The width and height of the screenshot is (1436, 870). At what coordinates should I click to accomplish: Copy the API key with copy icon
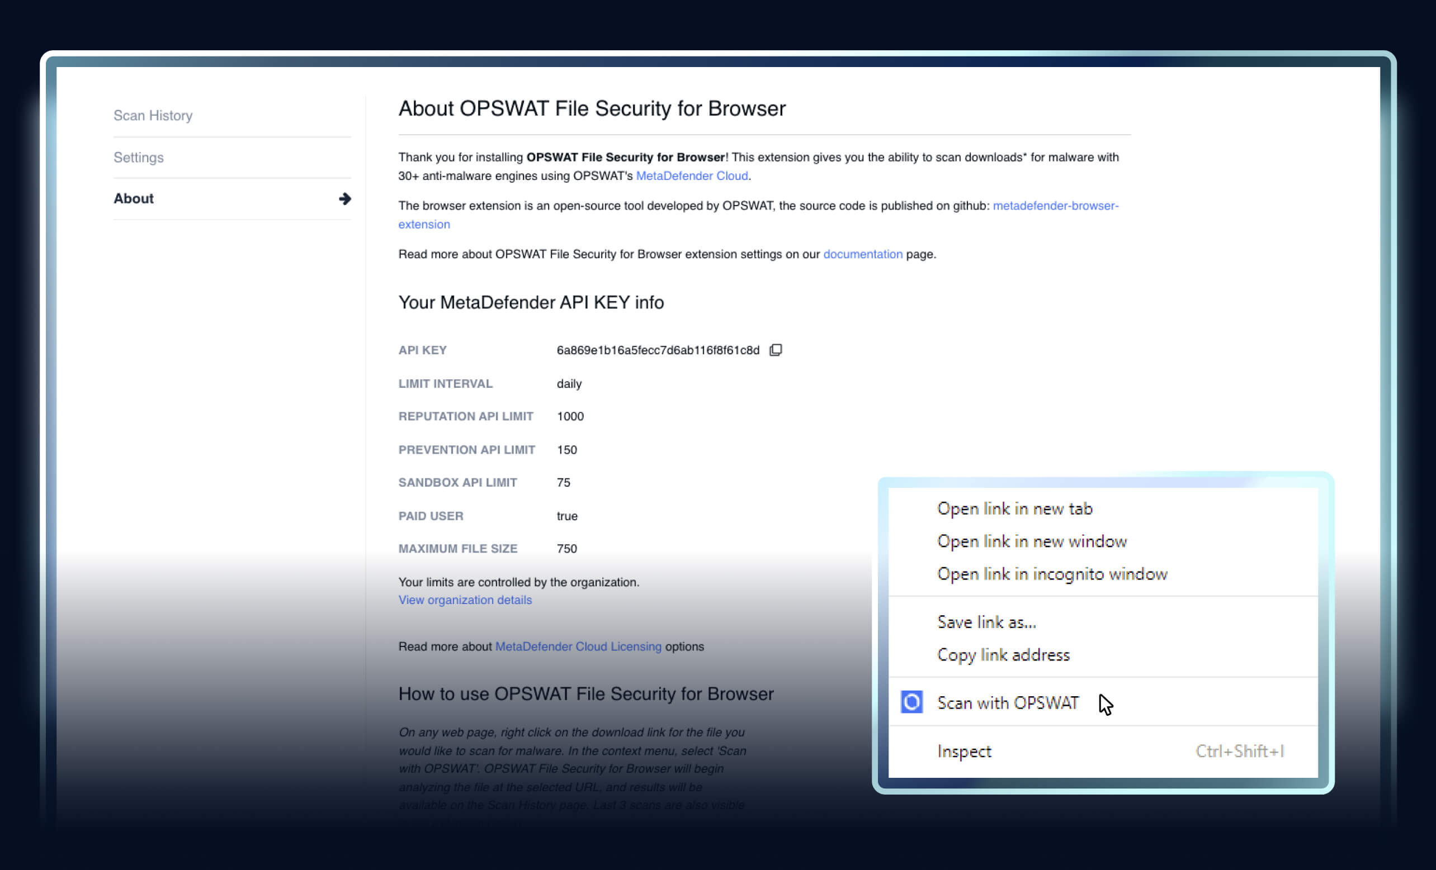click(x=775, y=350)
